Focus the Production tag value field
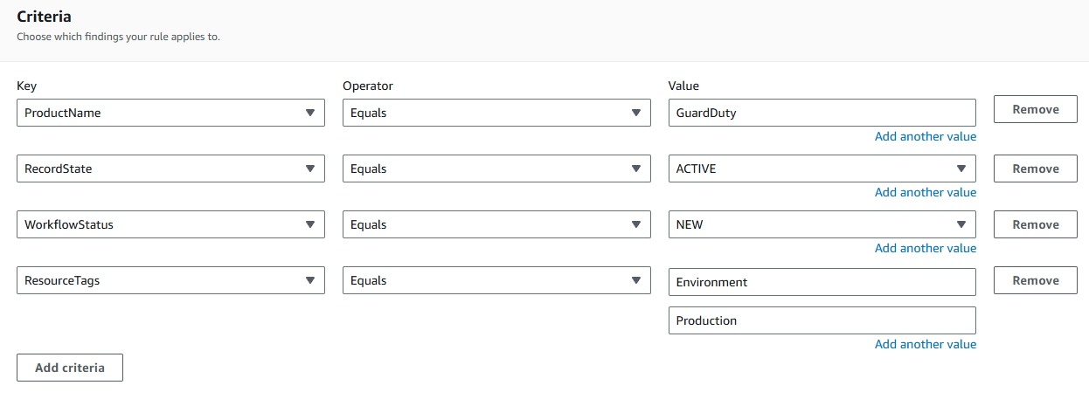Image resolution: width=1089 pixels, height=399 pixels. click(821, 320)
